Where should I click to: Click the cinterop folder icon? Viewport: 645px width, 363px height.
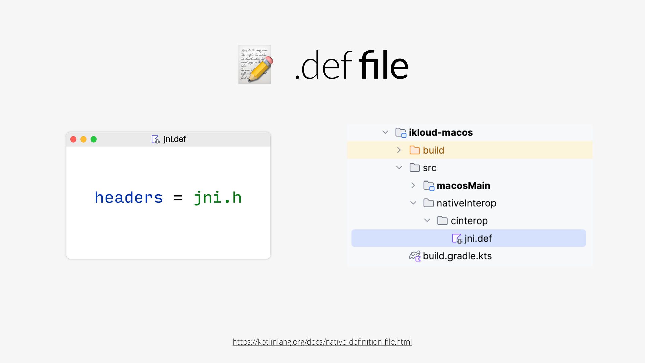(x=442, y=221)
